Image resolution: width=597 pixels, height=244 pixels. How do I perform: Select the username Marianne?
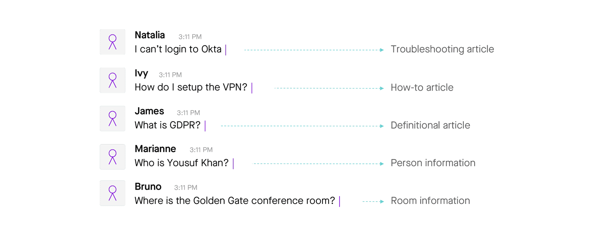coord(155,149)
